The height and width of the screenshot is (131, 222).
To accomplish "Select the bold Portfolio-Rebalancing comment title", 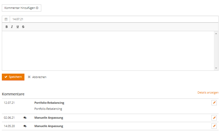I will coord(49,103).
